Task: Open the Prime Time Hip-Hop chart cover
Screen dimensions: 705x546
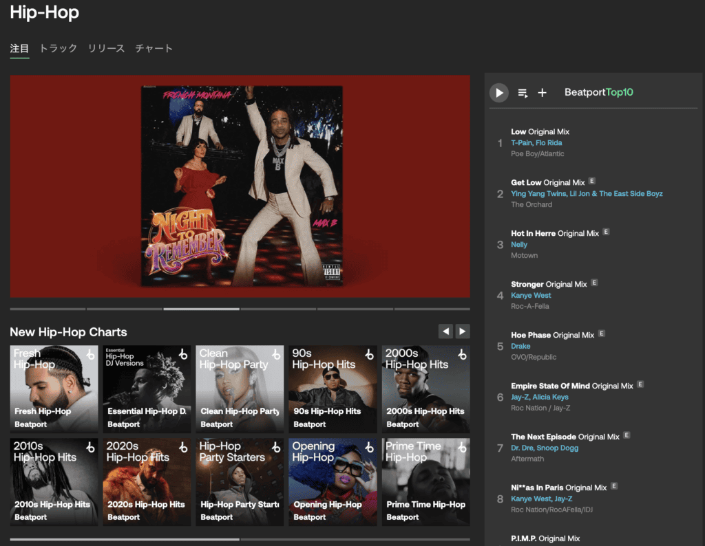Action: pos(425,482)
